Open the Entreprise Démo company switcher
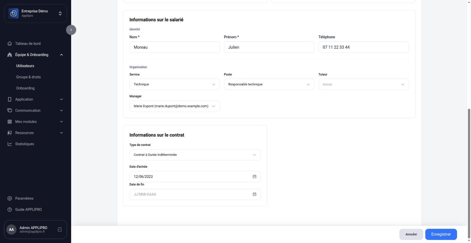 coord(35,13)
